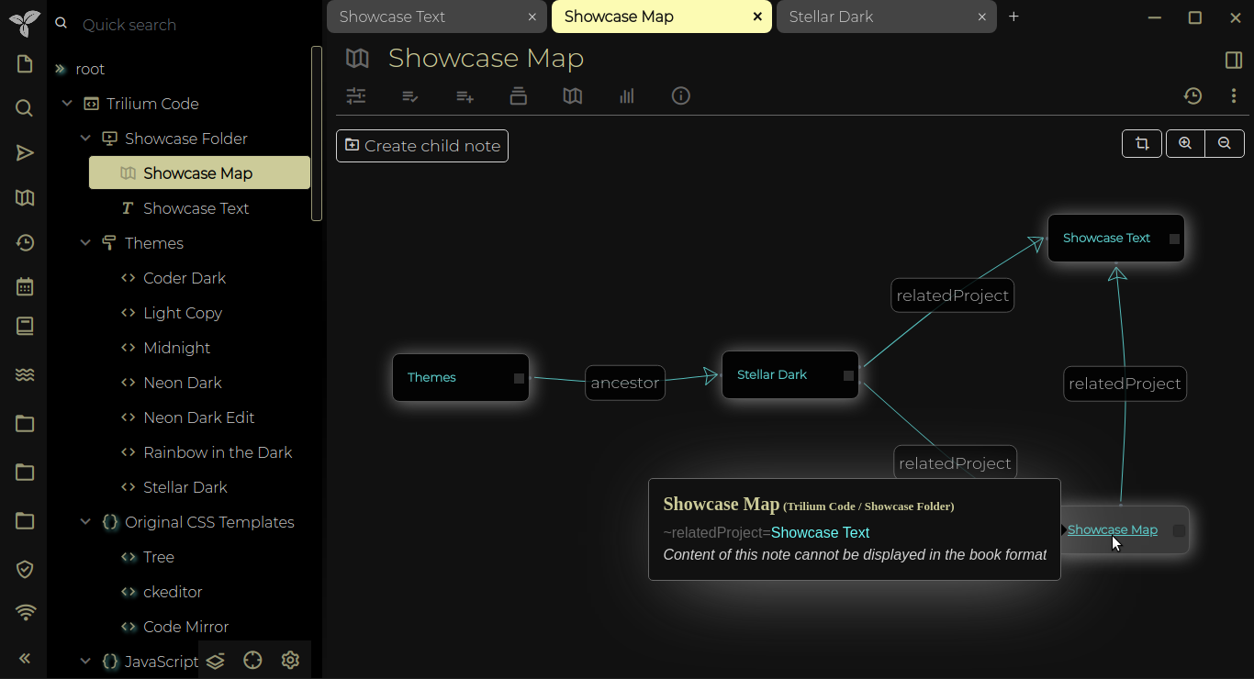Create a new note from launcher bar
This screenshot has width=1254, height=679.
pos(25,64)
